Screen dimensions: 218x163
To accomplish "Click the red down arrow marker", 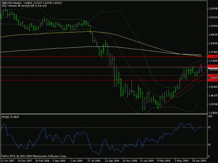I will [x=201, y=65].
